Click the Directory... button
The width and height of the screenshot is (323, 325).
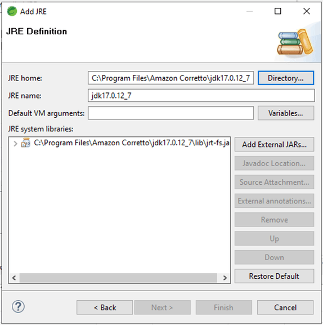point(286,78)
